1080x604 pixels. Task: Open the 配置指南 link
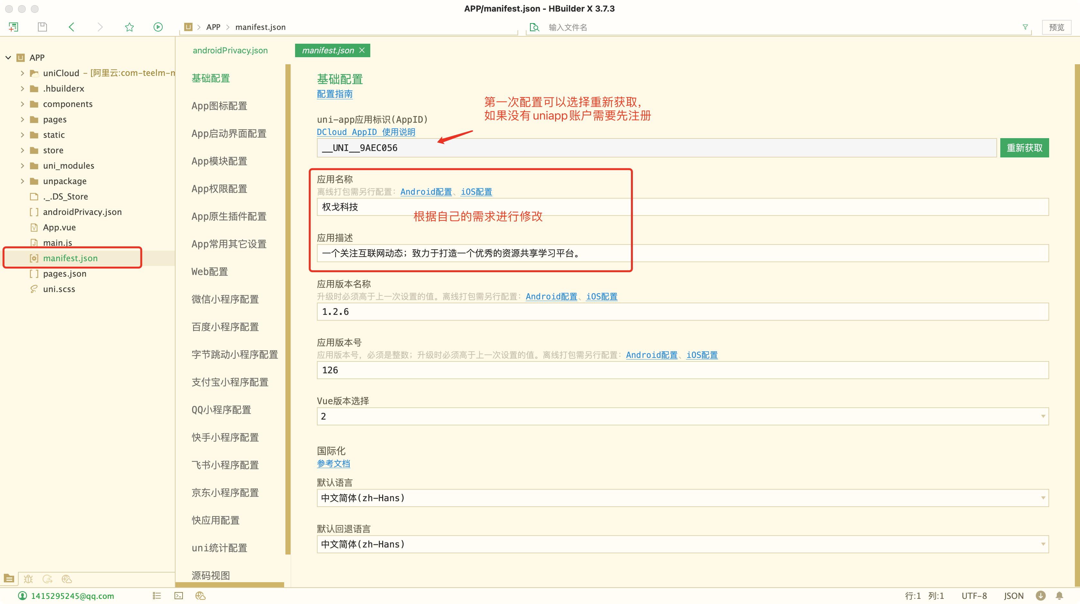coord(335,94)
